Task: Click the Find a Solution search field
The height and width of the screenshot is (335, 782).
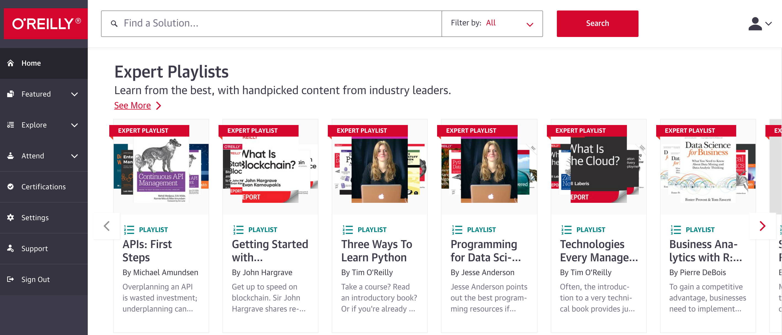Action: coord(272,24)
